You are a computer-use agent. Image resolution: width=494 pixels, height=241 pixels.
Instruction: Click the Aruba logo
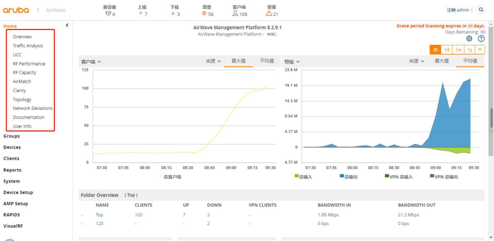(x=16, y=10)
